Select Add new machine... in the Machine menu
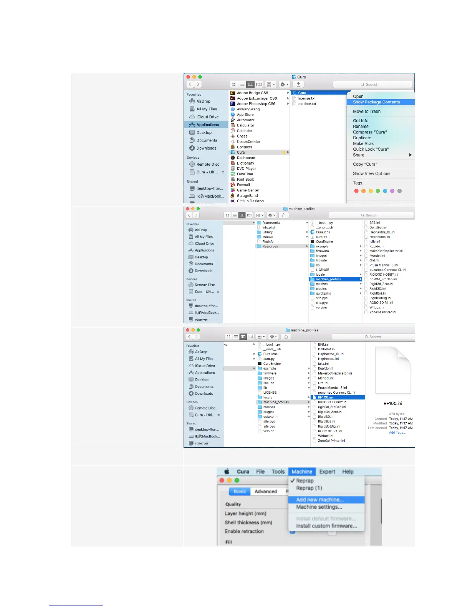470x609 pixels. [x=326, y=500]
